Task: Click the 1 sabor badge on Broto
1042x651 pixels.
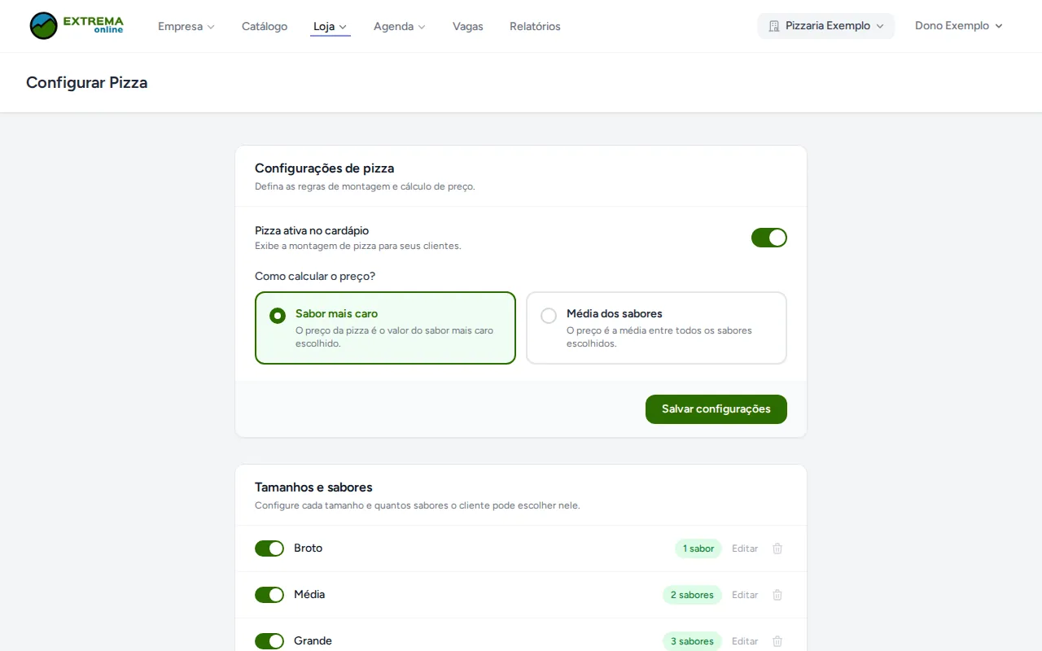Action: pos(698,548)
